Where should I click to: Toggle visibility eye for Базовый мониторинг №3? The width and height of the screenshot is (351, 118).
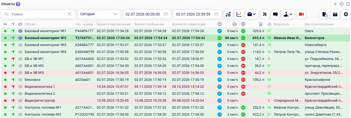click(x=20, y=45)
